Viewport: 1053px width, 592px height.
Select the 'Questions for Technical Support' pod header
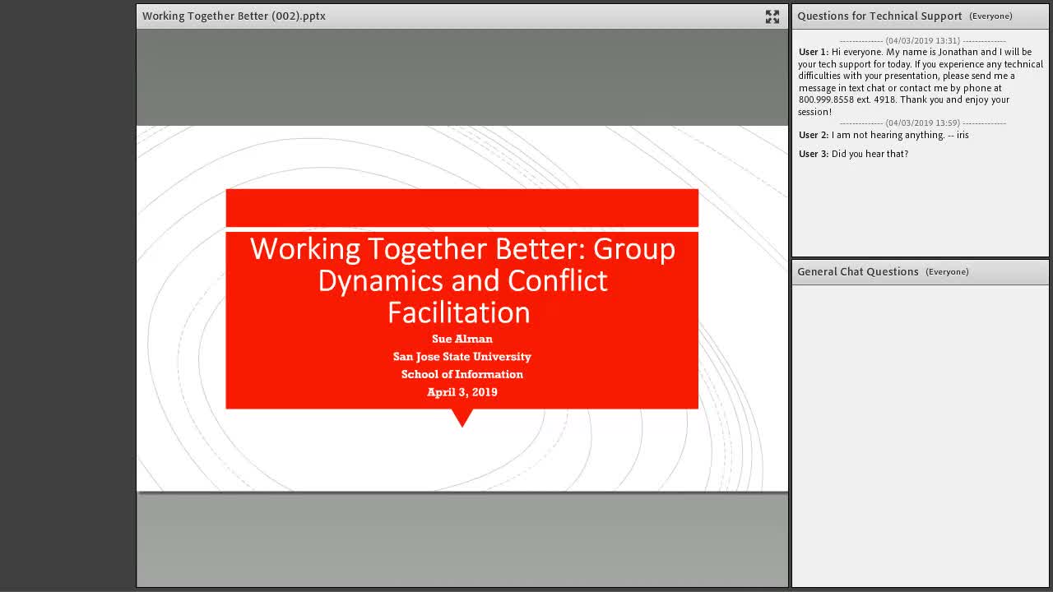point(879,16)
